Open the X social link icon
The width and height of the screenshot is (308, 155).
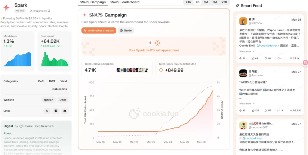[x=47, y=111]
